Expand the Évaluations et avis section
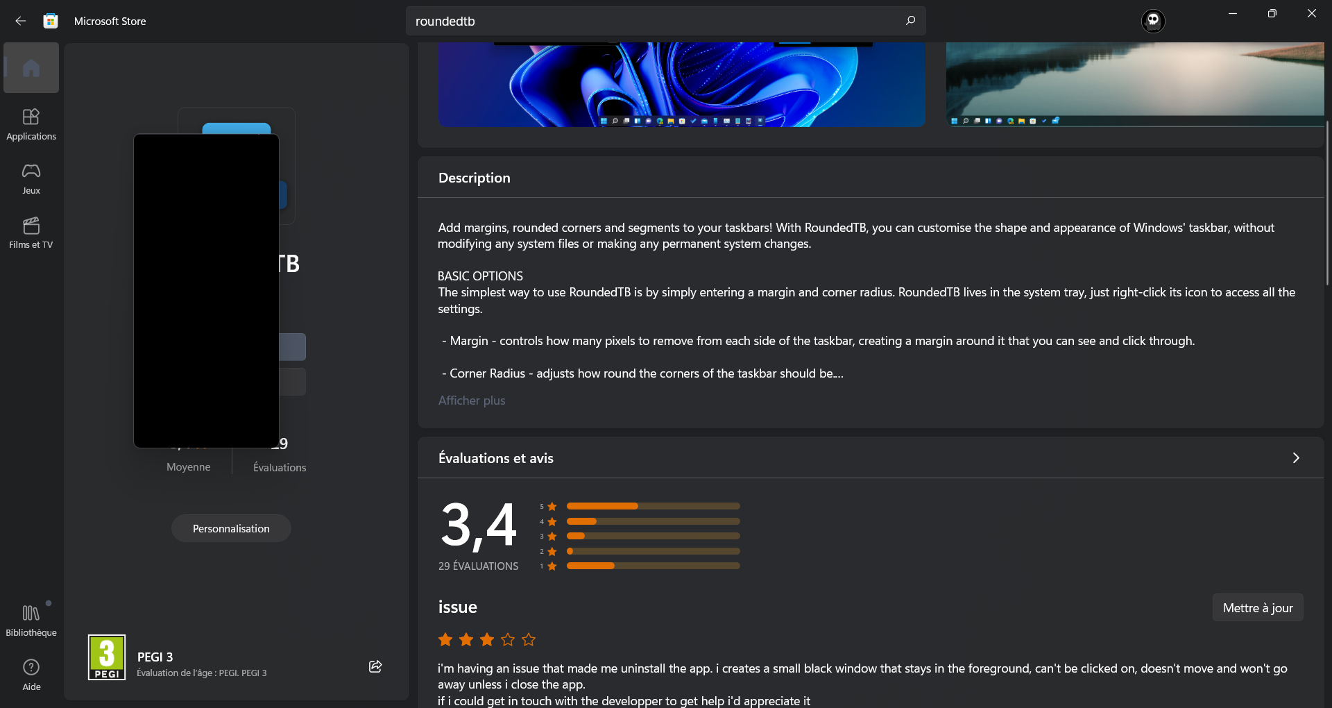 coord(1295,457)
